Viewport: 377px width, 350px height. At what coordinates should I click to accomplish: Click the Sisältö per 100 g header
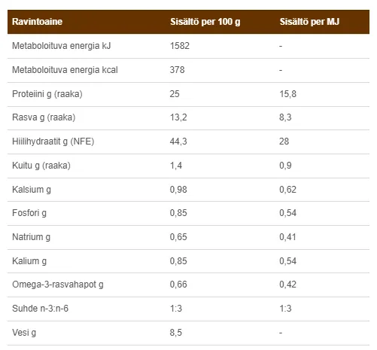[x=205, y=22]
